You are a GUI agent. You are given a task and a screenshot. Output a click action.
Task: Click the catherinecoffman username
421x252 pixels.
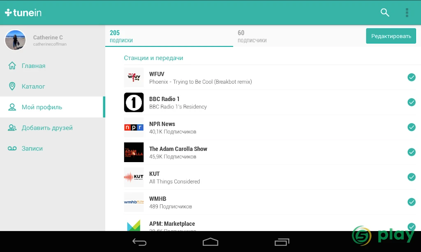(x=50, y=44)
